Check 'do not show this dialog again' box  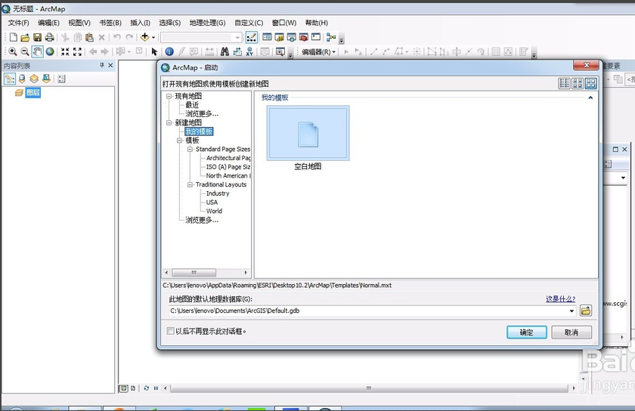(171, 331)
